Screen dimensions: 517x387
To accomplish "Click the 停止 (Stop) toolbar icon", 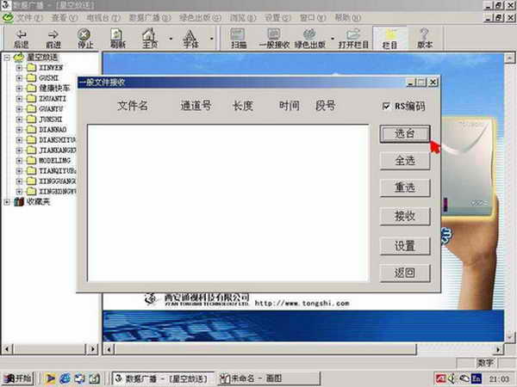I will click(84, 37).
